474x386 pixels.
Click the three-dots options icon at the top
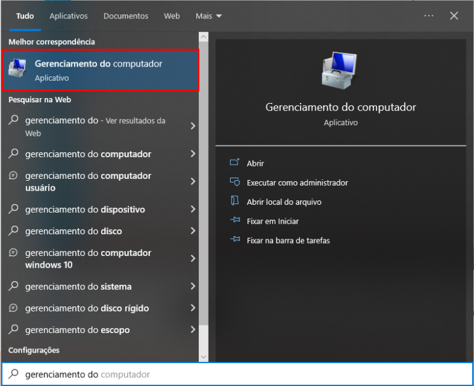coord(429,16)
